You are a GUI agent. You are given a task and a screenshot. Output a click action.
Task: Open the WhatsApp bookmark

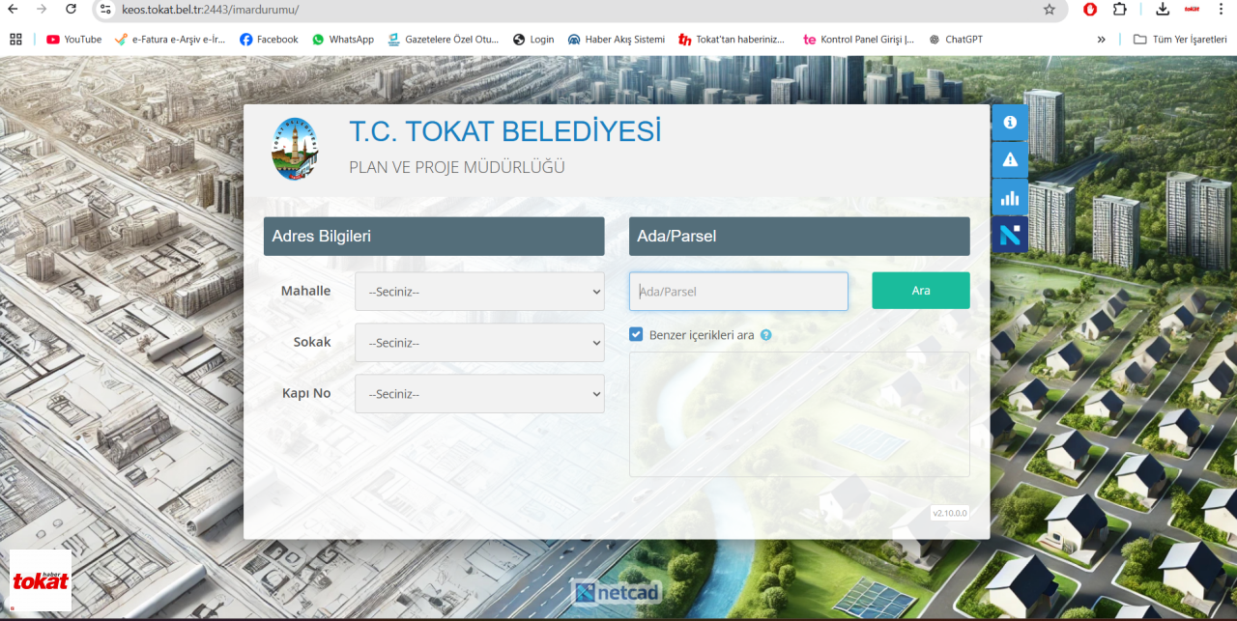342,40
